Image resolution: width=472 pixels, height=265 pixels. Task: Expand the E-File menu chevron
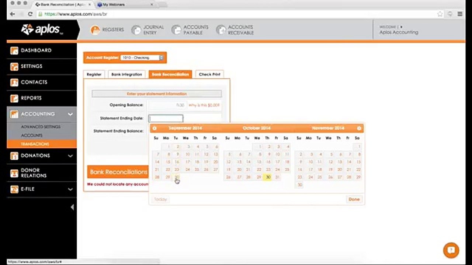pyautogui.click(x=70, y=189)
